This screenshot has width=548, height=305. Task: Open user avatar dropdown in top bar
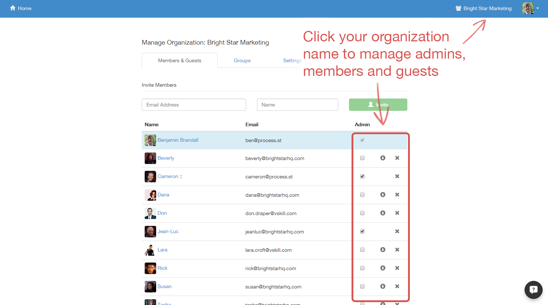(531, 8)
